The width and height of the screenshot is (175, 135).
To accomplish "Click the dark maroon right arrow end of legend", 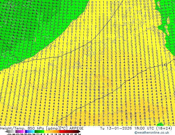I will pyautogui.click(x=79, y=131).
